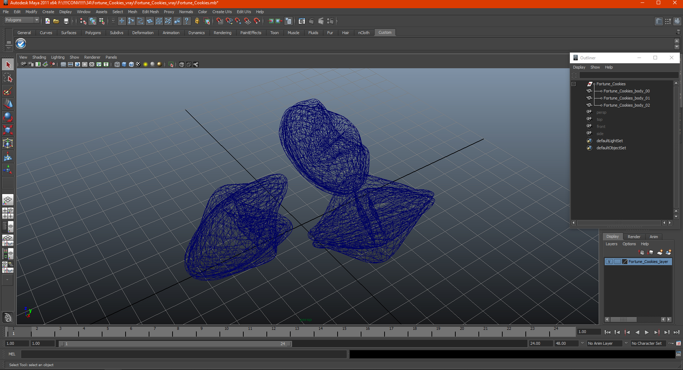
Task: Activate the Move tool in toolbox
Action: [8, 104]
